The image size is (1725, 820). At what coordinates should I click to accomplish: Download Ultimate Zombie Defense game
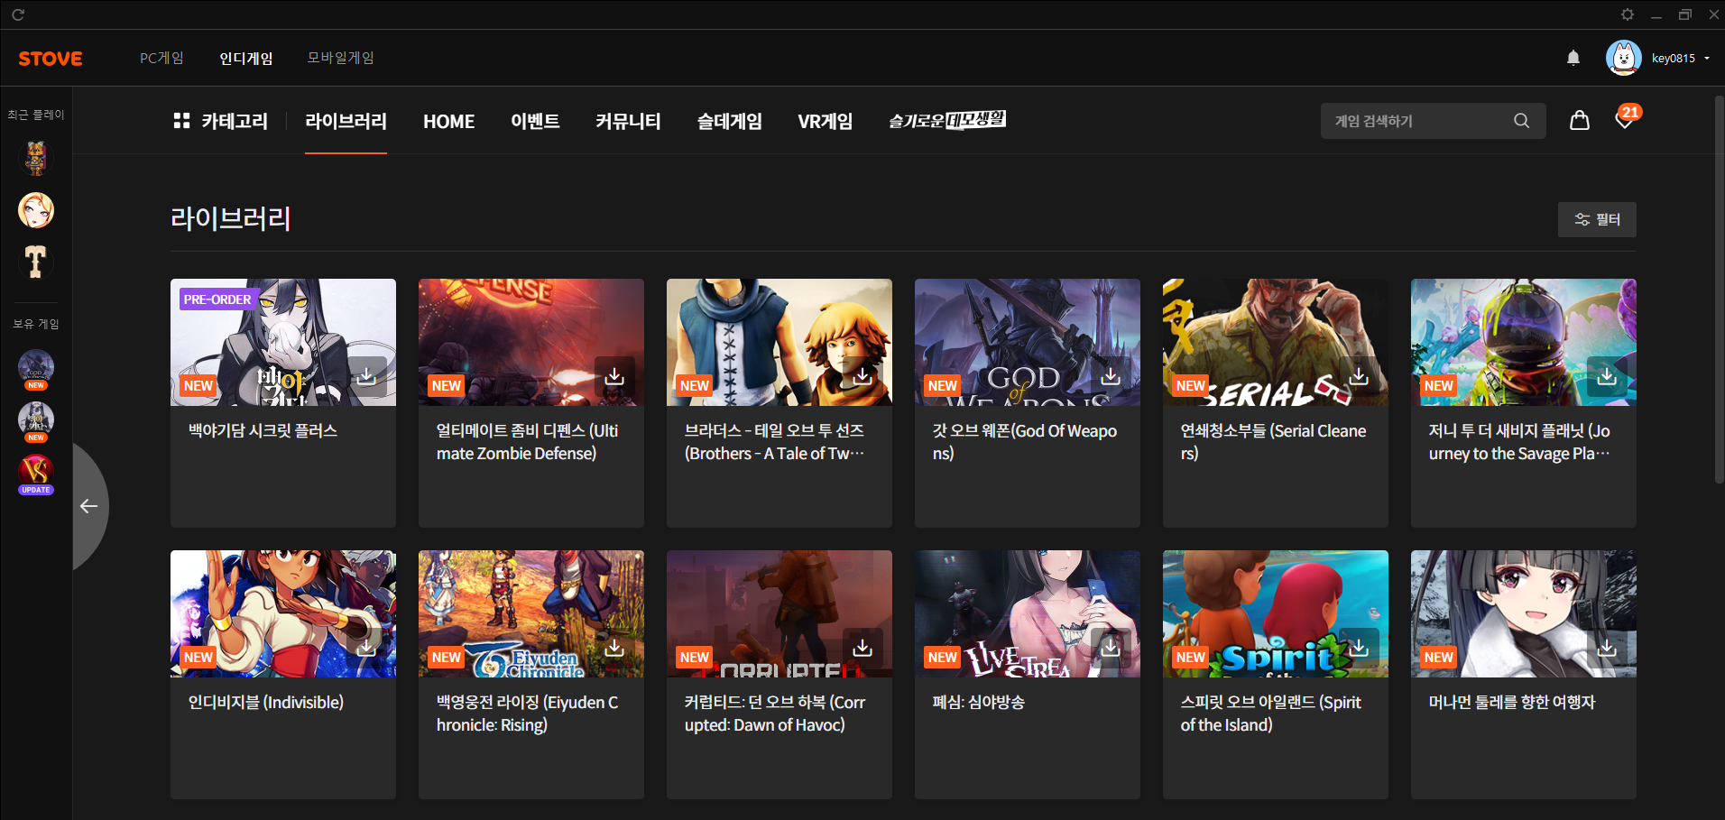(614, 376)
